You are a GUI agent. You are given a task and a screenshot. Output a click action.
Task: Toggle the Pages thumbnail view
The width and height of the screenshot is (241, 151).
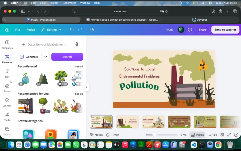point(197,135)
